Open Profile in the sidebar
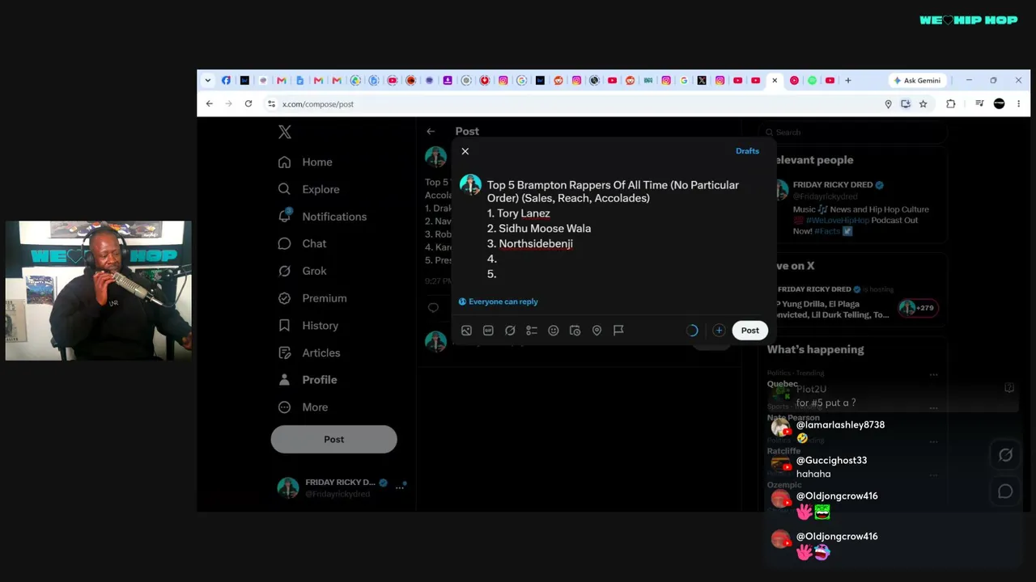Viewport: 1036px width, 582px height. (x=308, y=380)
